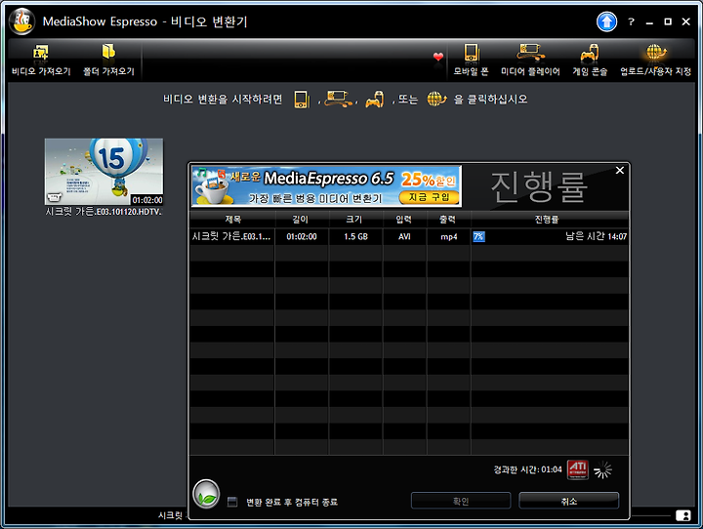Select Game Console (게임 콘솔) output icon
Viewport: 703px width, 529px height.
590,53
